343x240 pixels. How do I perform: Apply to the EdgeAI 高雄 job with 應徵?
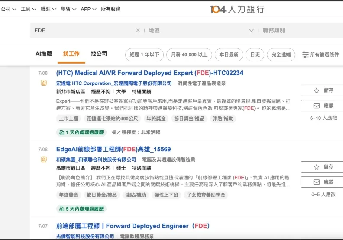point(322,182)
